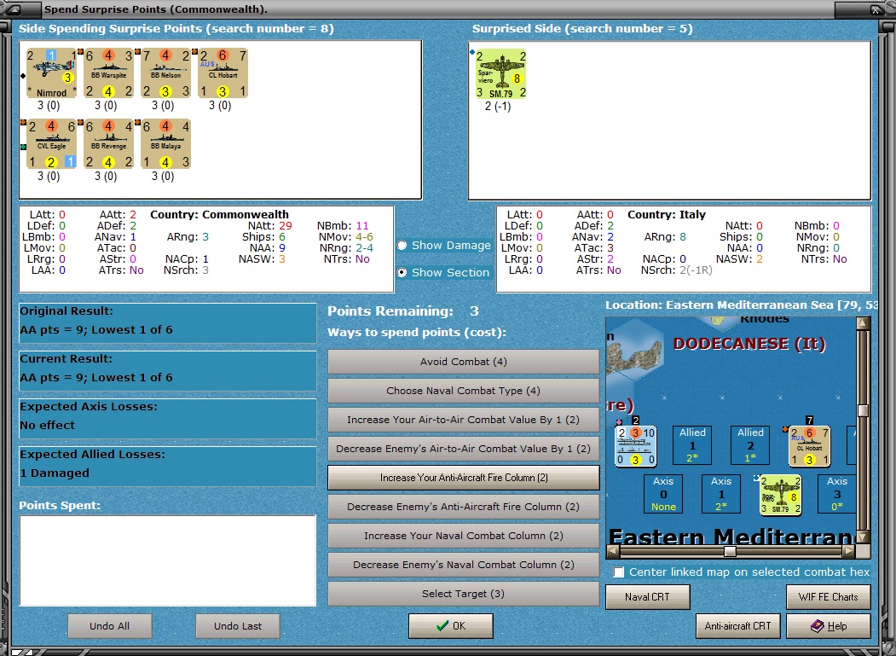Screen dimensions: 896x656
Task: Select CL Hobart counter in spending side panel
Action: click(x=223, y=73)
